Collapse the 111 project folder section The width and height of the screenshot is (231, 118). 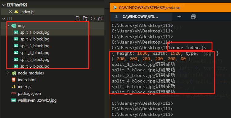point(4,19)
